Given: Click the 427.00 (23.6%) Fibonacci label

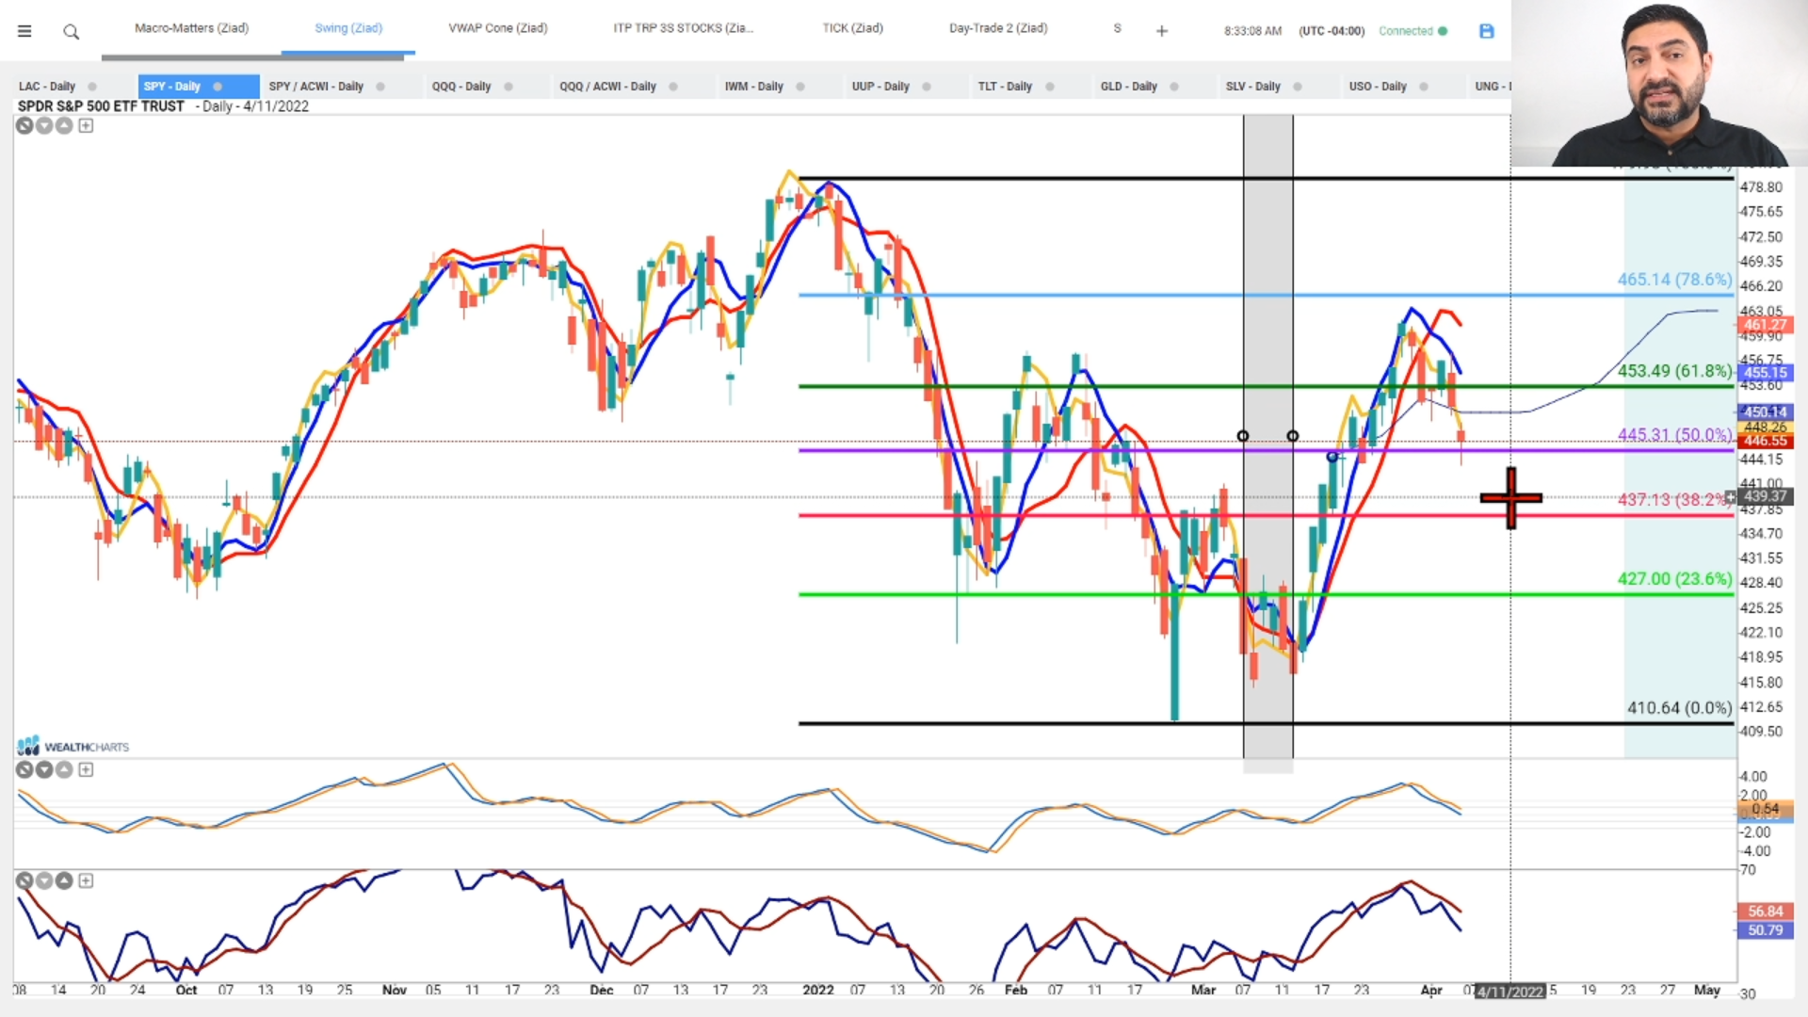Looking at the screenshot, I should pos(1674,579).
